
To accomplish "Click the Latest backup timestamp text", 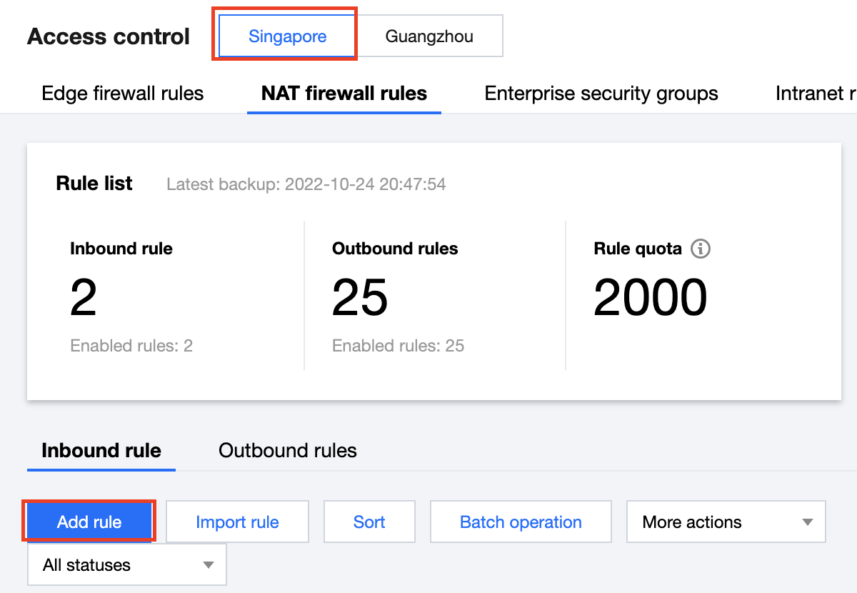I will pyautogui.click(x=306, y=184).
